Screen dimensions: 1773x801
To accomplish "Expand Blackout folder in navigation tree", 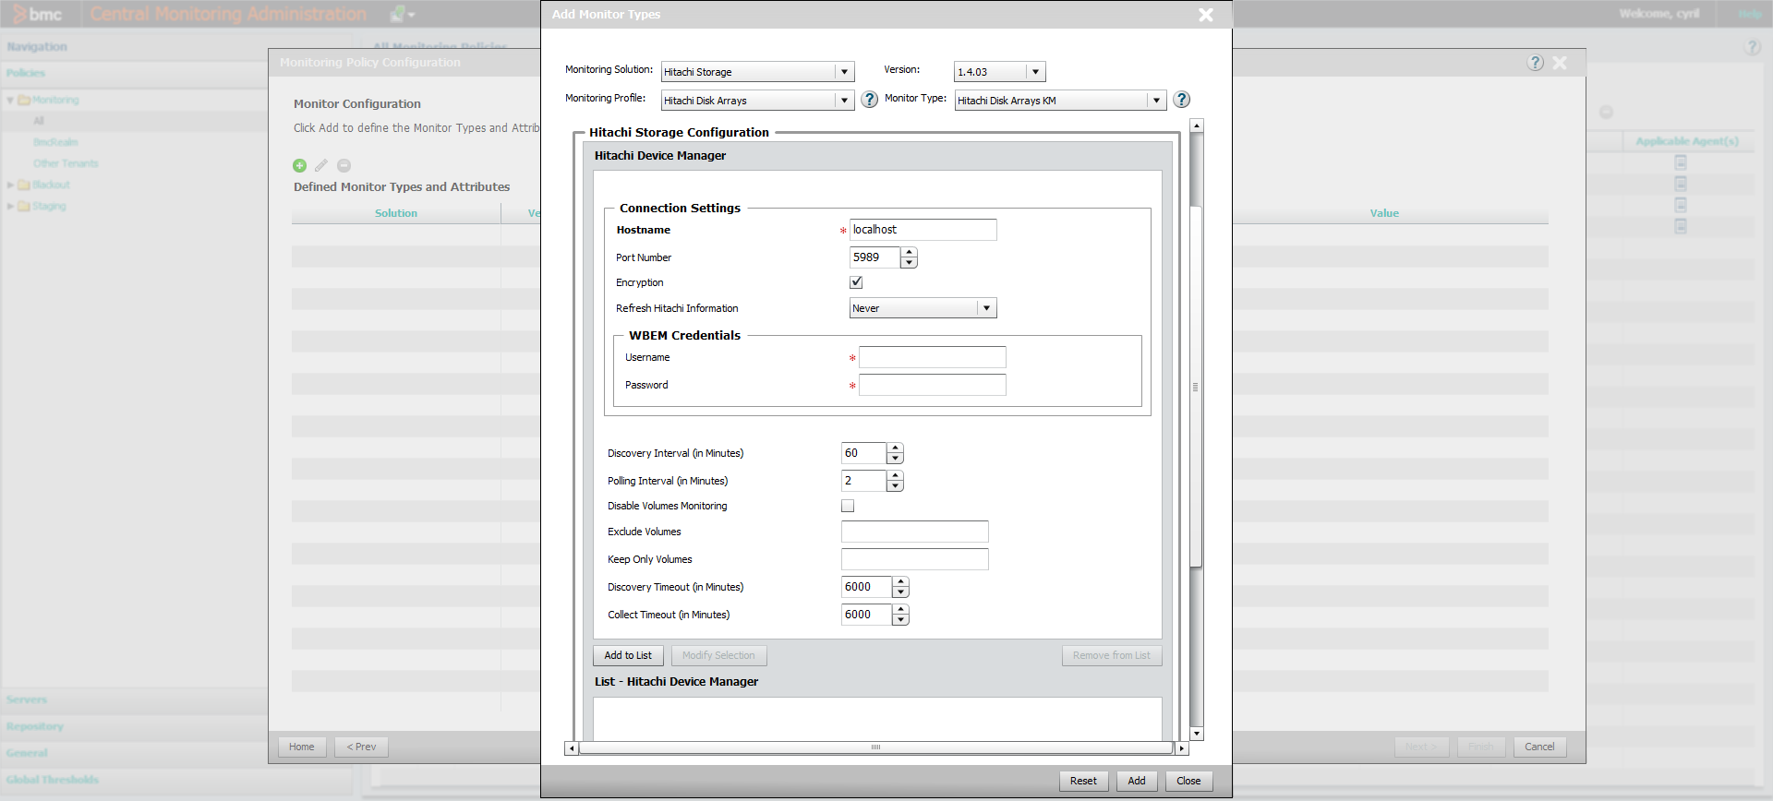I will 10,185.
